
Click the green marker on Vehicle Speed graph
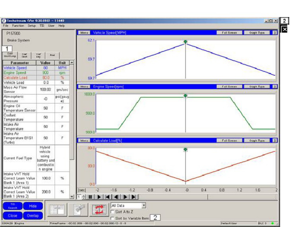point(185,42)
